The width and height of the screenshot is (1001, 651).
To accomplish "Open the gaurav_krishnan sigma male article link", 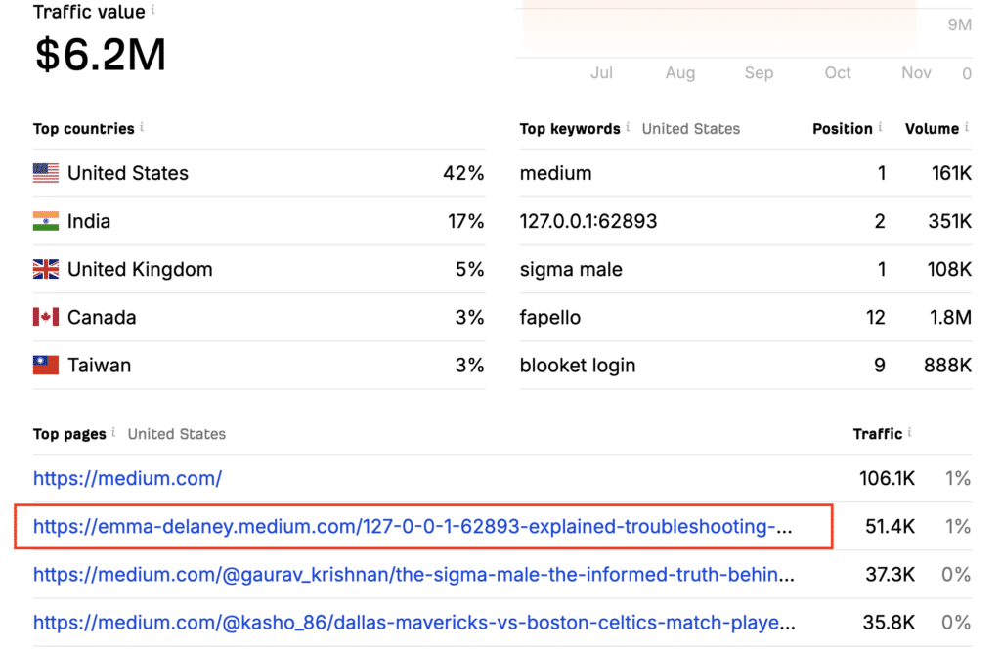I will (x=413, y=575).
